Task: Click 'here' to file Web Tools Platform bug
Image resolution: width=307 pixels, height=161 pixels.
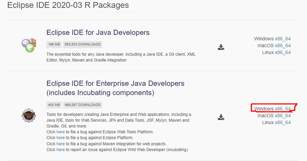Action: 60,132
